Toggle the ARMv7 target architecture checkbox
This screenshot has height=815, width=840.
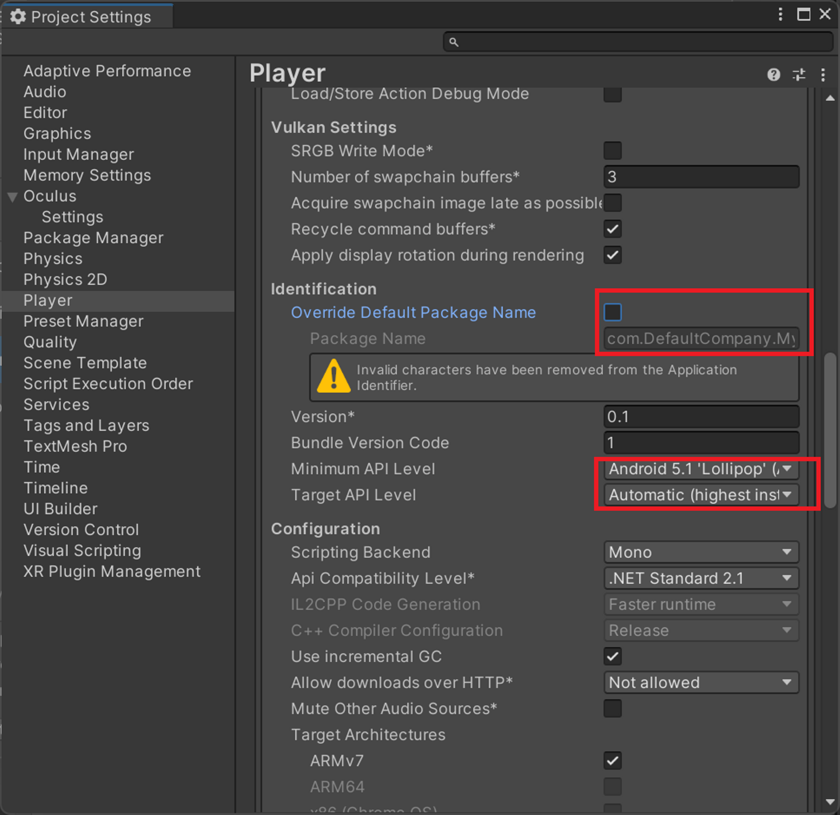[x=612, y=761]
